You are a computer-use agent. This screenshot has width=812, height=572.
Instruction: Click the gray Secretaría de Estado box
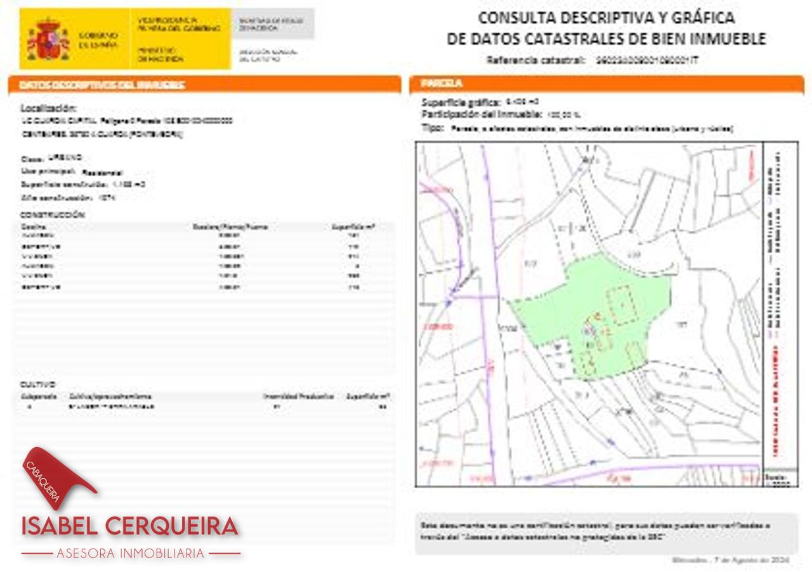[x=273, y=24]
